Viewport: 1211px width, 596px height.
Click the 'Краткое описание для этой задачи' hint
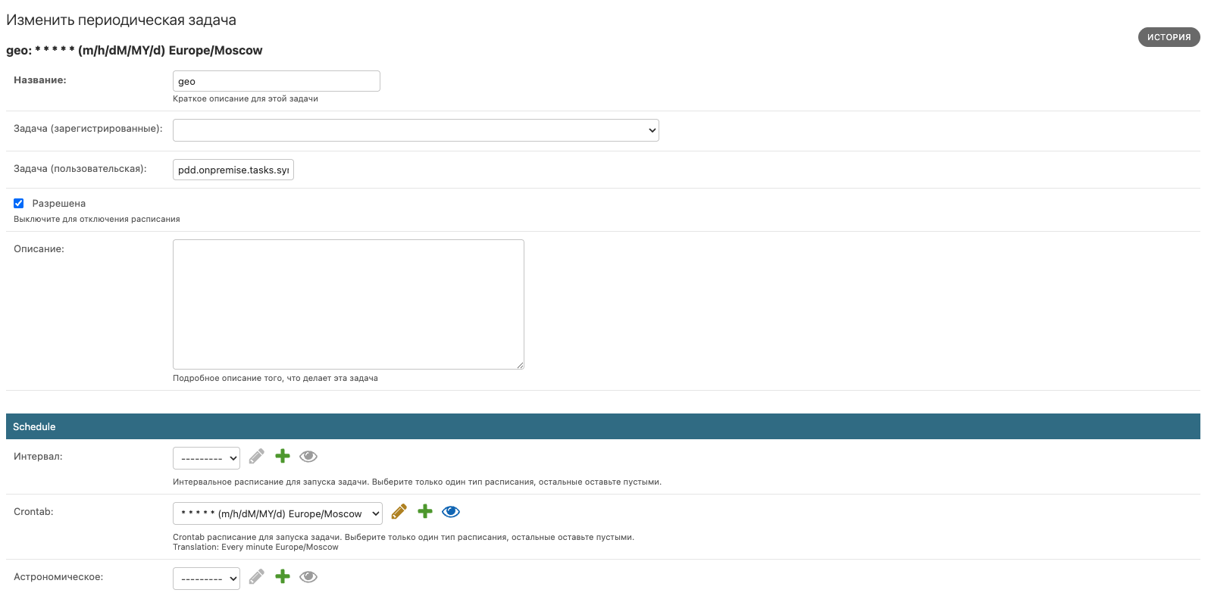(246, 98)
